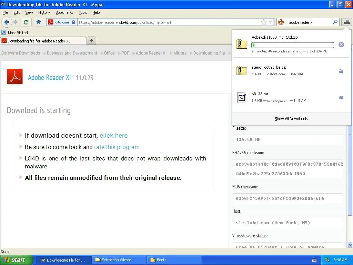Go to Business and Development breadcrumb
Image resolution: width=353 pixels, height=265 pixels.
[x=72, y=53]
